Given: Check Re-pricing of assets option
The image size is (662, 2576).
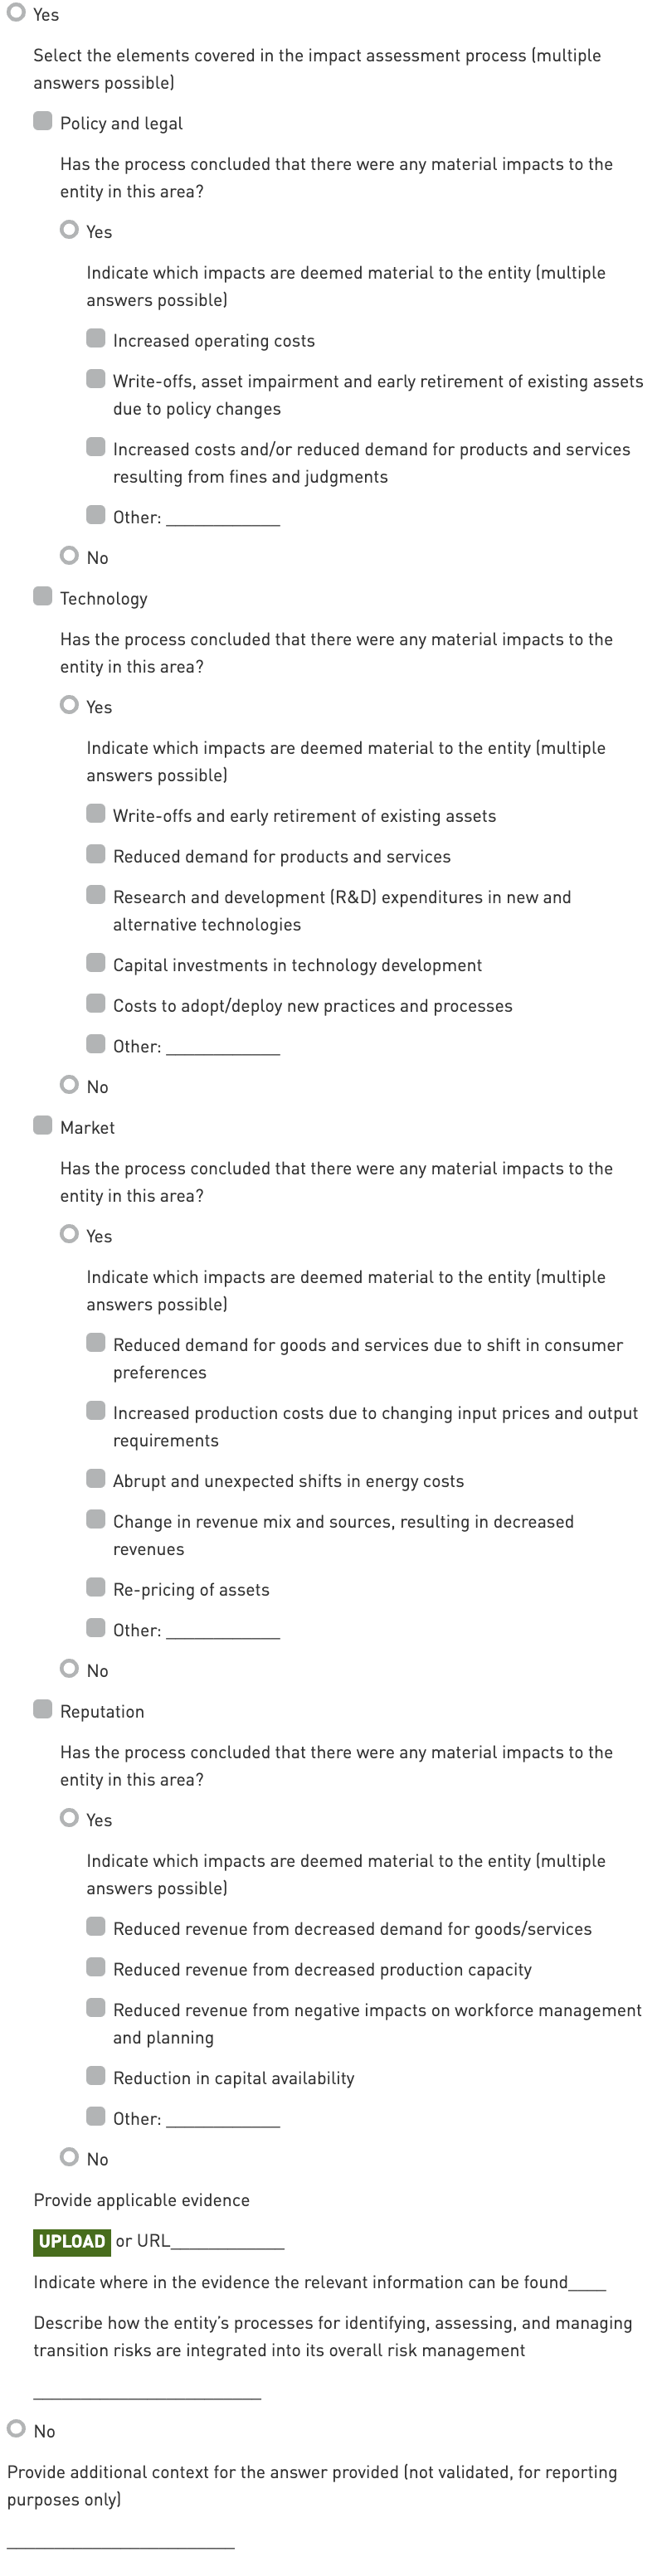Looking at the screenshot, I should pos(96,1589).
